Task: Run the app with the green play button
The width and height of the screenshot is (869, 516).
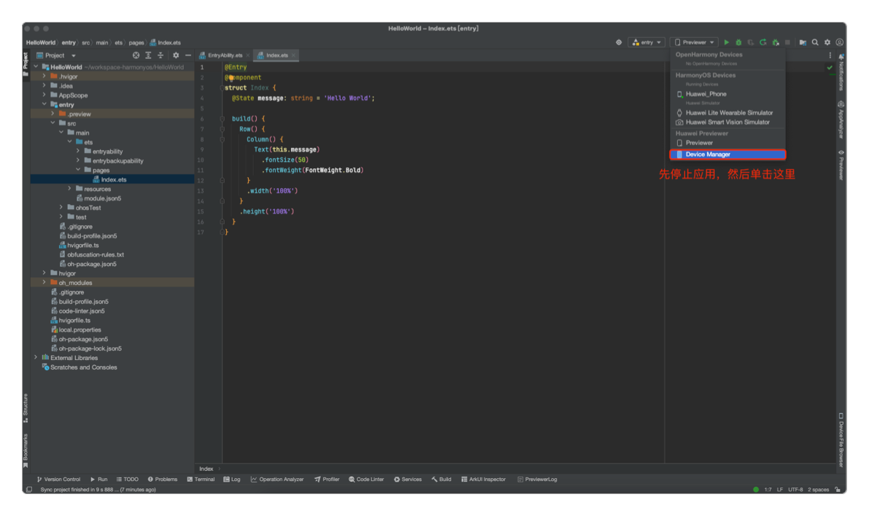Action: click(x=727, y=42)
